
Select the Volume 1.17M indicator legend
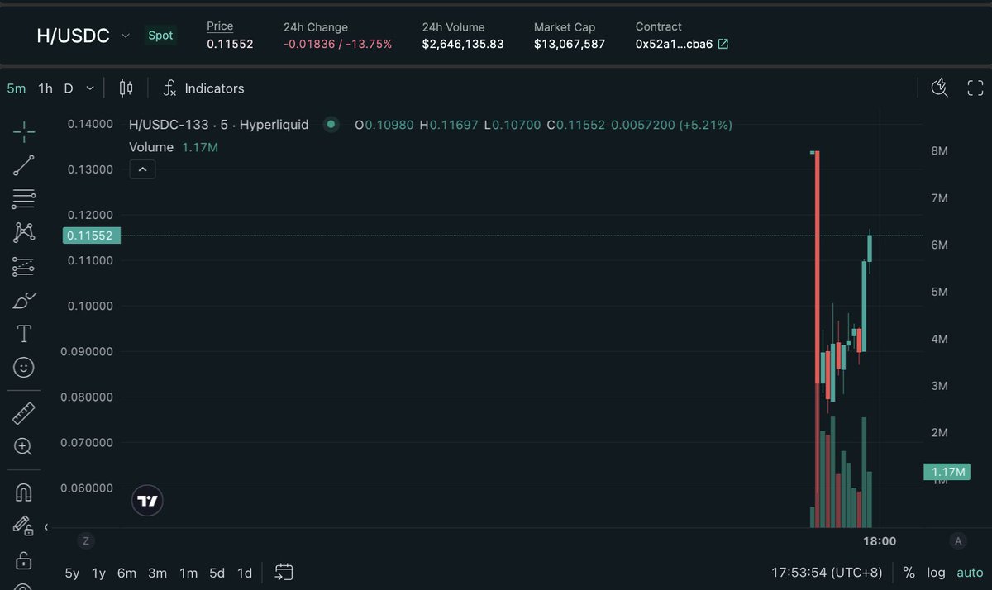pos(174,147)
